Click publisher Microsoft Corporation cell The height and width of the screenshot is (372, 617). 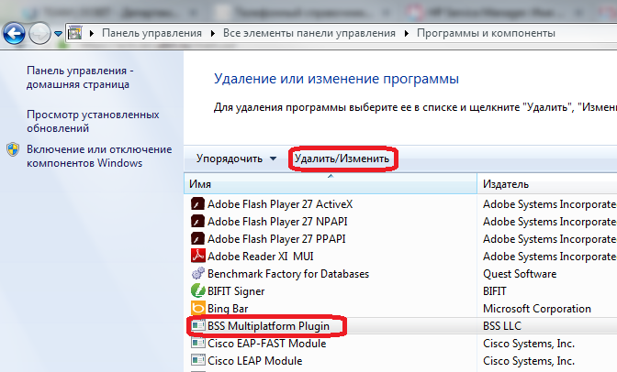(x=537, y=309)
